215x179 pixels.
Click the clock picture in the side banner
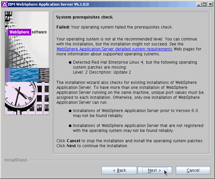click(x=21, y=98)
